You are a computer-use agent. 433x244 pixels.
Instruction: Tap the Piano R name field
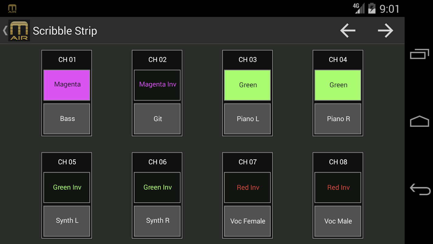(x=338, y=119)
